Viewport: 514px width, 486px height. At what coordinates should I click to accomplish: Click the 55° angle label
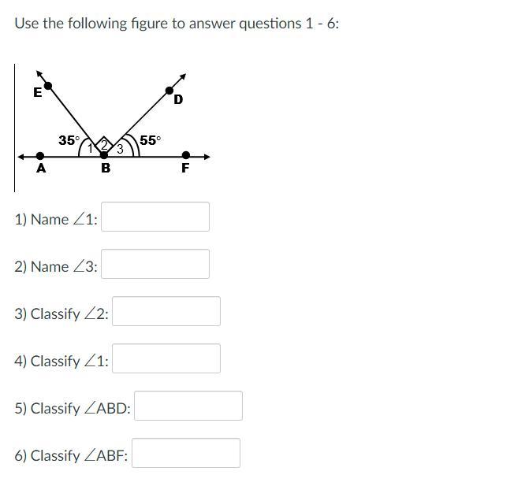click(150, 140)
